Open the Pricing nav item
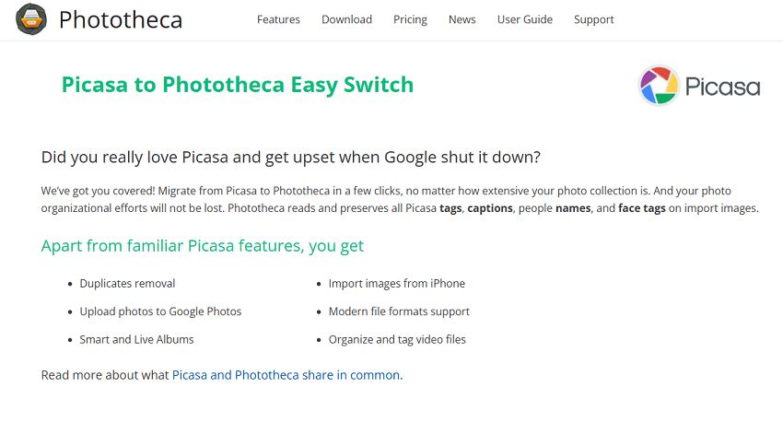The width and height of the screenshot is (783, 446). (x=410, y=19)
